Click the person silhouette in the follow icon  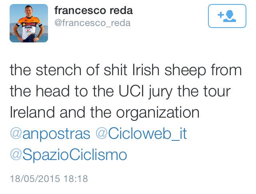230,16
